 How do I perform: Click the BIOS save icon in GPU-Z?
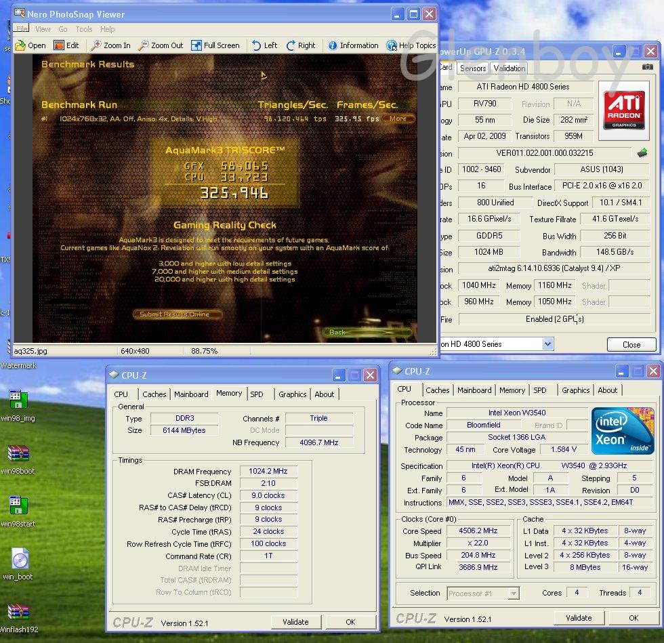pyautogui.click(x=642, y=153)
